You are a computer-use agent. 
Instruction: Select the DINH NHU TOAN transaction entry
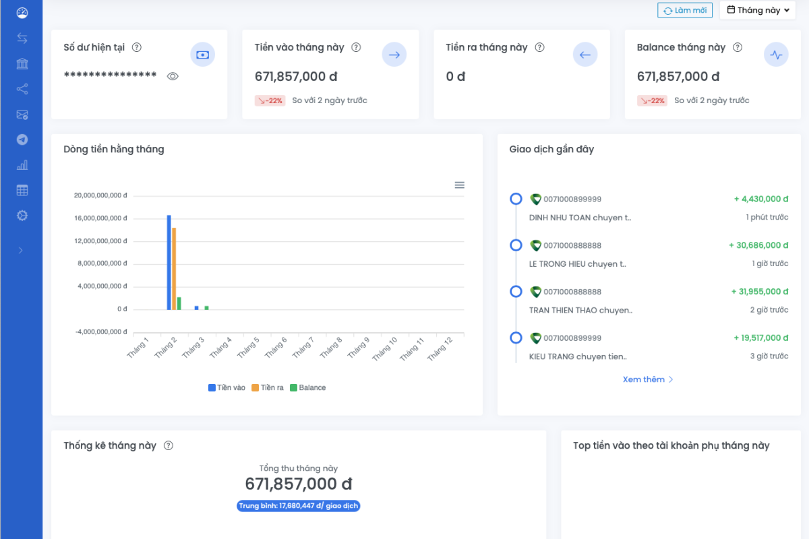tap(580, 218)
